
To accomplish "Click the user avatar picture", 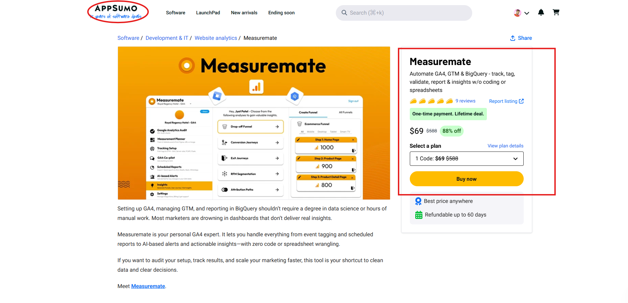I will click(x=518, y=13).
